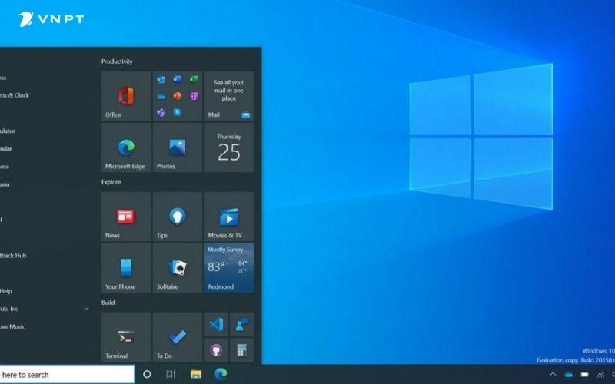Open Skype in the Office apps folder tile
The image size is (615, 384).
point(178,112)
